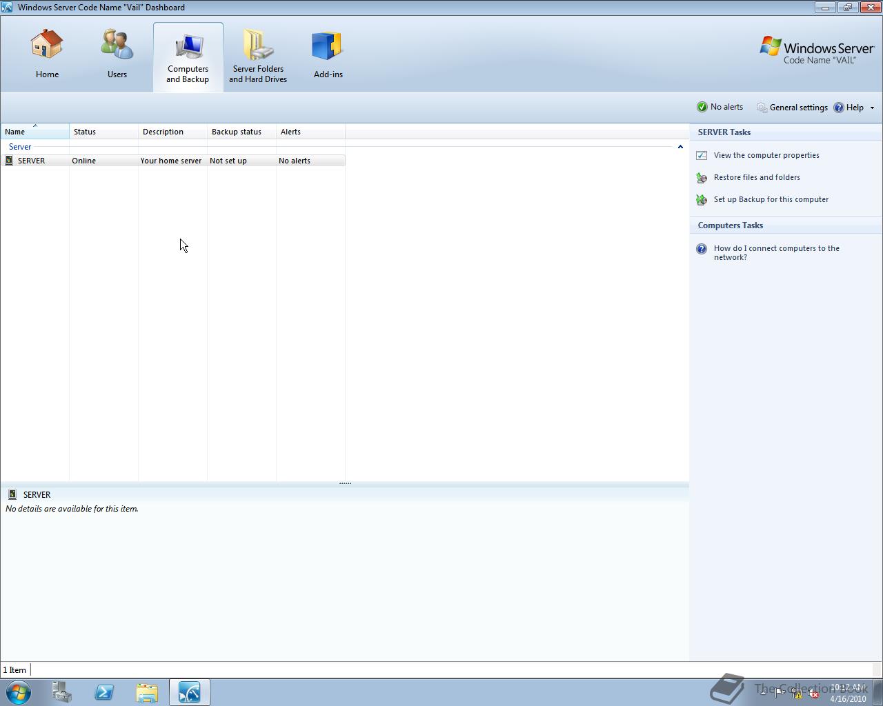Click the Server group label
The height and width of the screenshot is (706, 883).
(20, 147)
